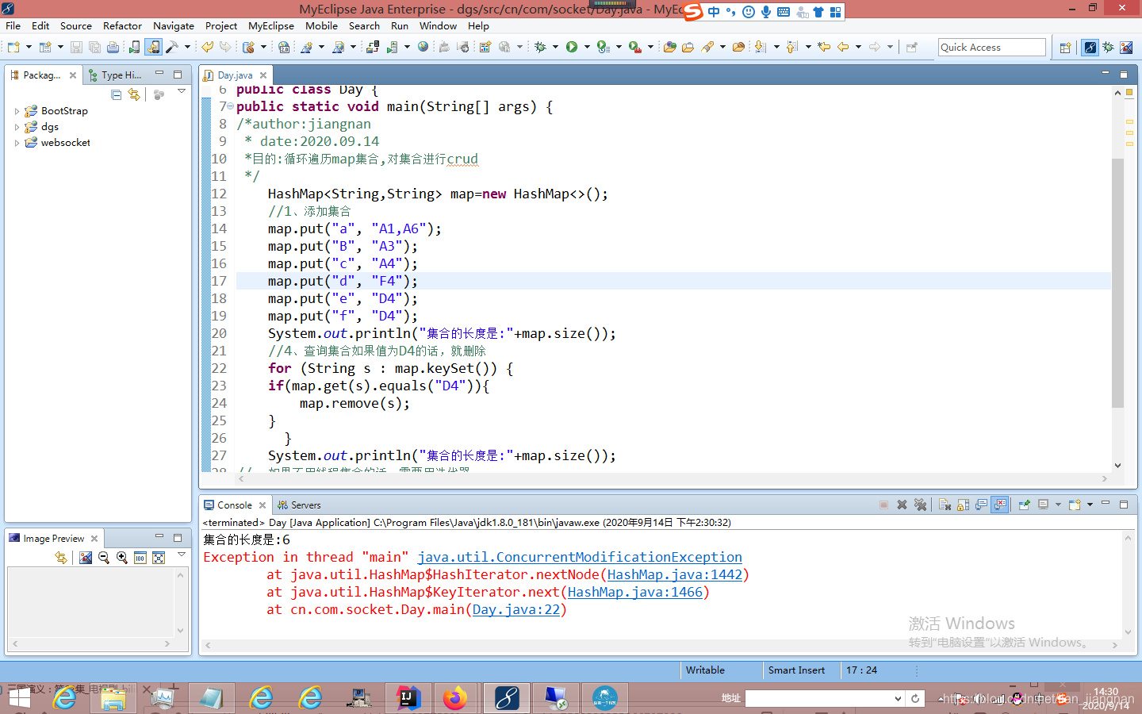This screenshot has width=1142, height=714.
Task: Click the Back navigation arrow in toolbar
Action: (843, 48)
